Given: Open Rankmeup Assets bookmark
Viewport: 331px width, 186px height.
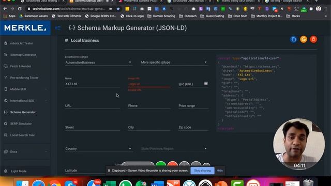Looking at the screenshot, I should (34, 16).
